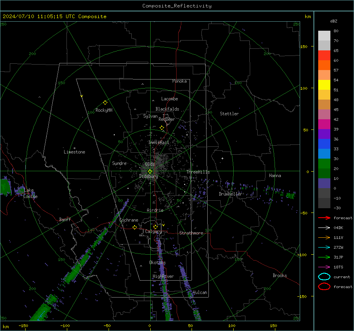
Task: Select the light blue swatch near 33
Action: 324,153
